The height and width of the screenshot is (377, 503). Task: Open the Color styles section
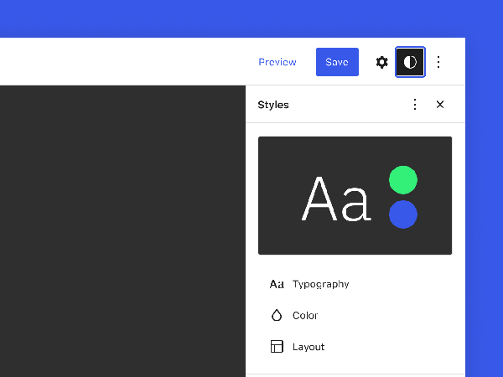coord(305,316)
